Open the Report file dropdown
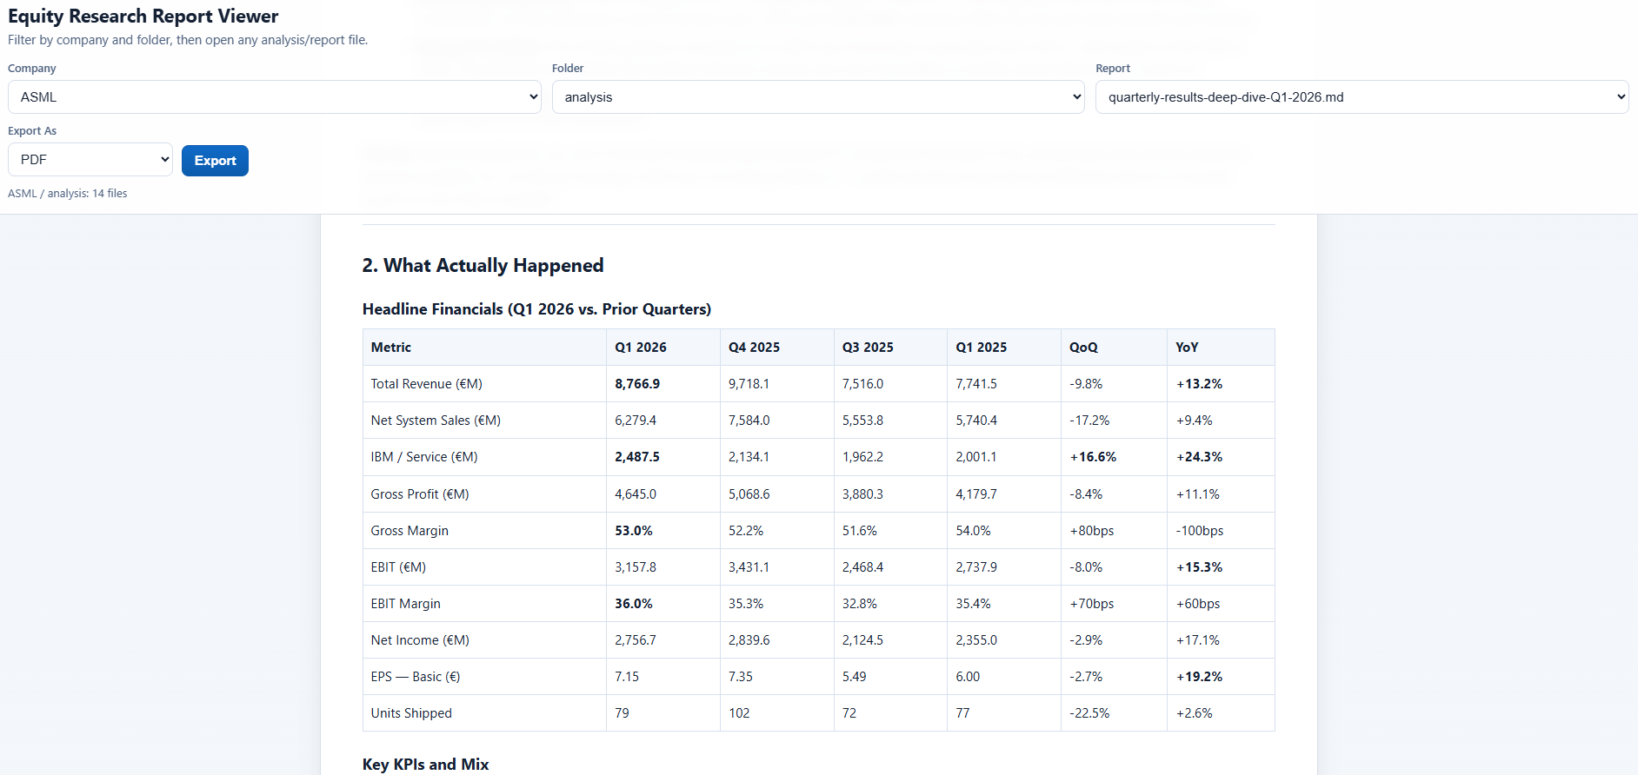This screenshot has height=775, width=1638. tap(1362, 97)
